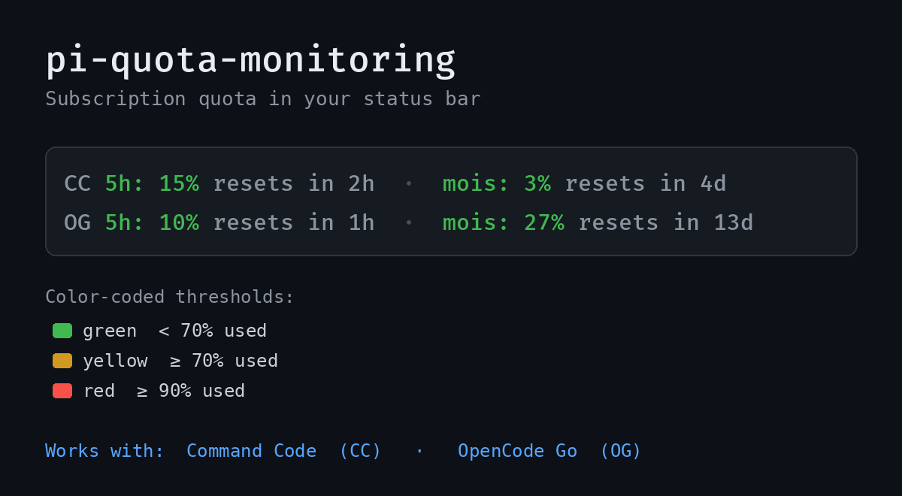
Task: Click the pi-quota-monitoring title
Action: pyautogui.click(x=250, y=61)
